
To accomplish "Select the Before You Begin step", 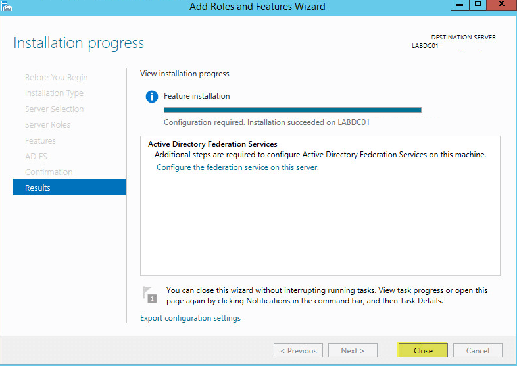I will click(x=57, y=78).
